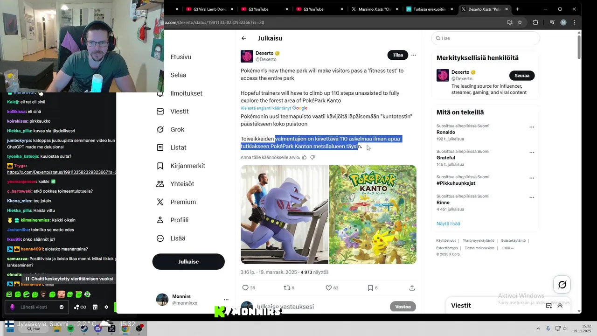Bookmark page with star icon

pyautogui.click(x=520, y=22)
